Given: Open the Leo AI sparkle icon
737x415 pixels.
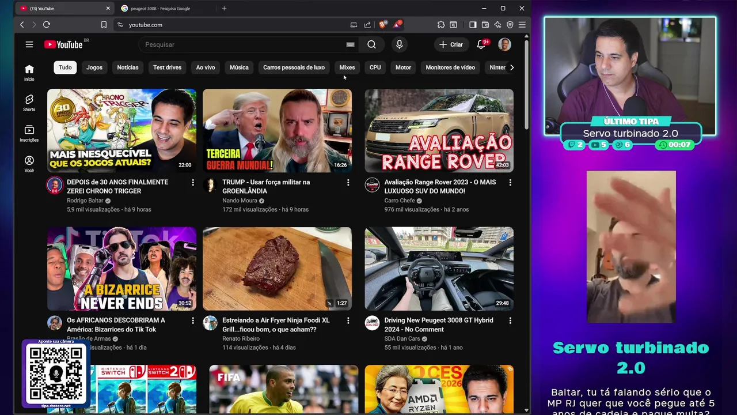Looking at the screenshot, I should [x=497, y=25].
